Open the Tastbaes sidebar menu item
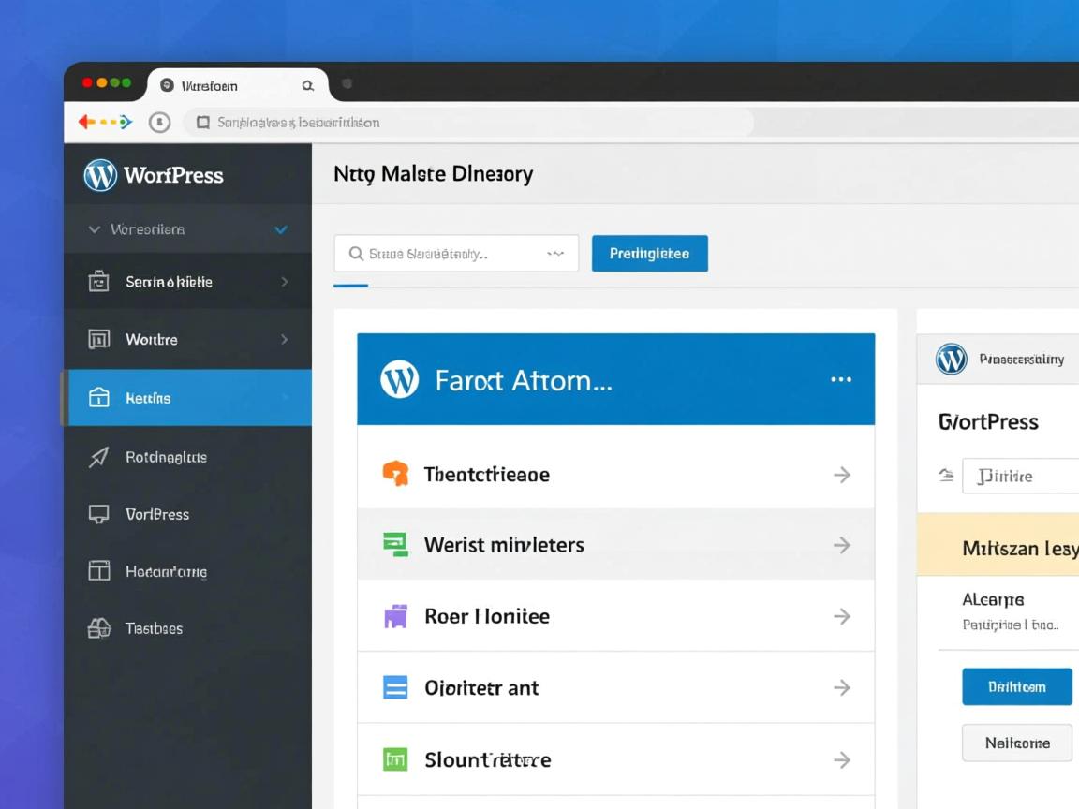 tap(154, 628)
